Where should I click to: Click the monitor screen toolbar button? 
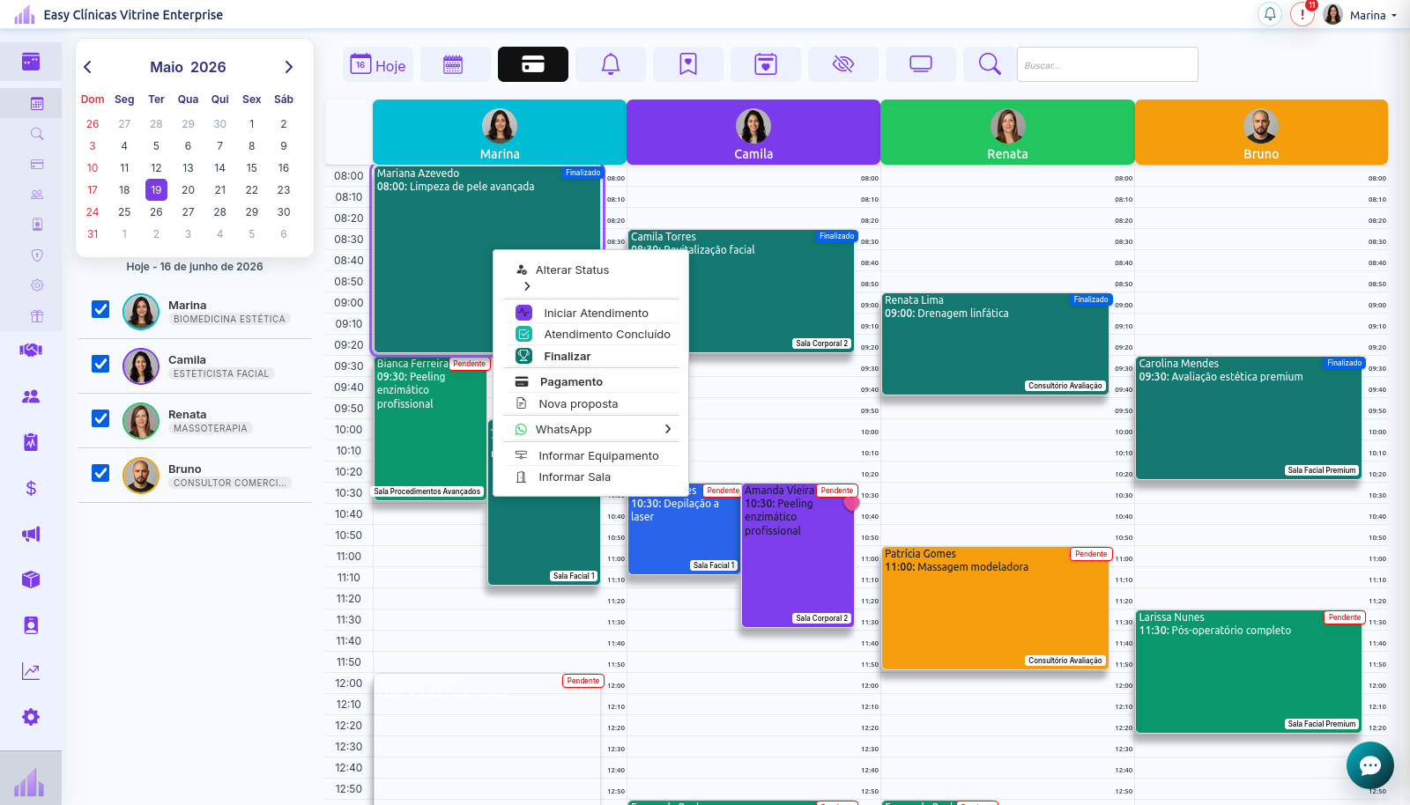click(x=921, y=64)
